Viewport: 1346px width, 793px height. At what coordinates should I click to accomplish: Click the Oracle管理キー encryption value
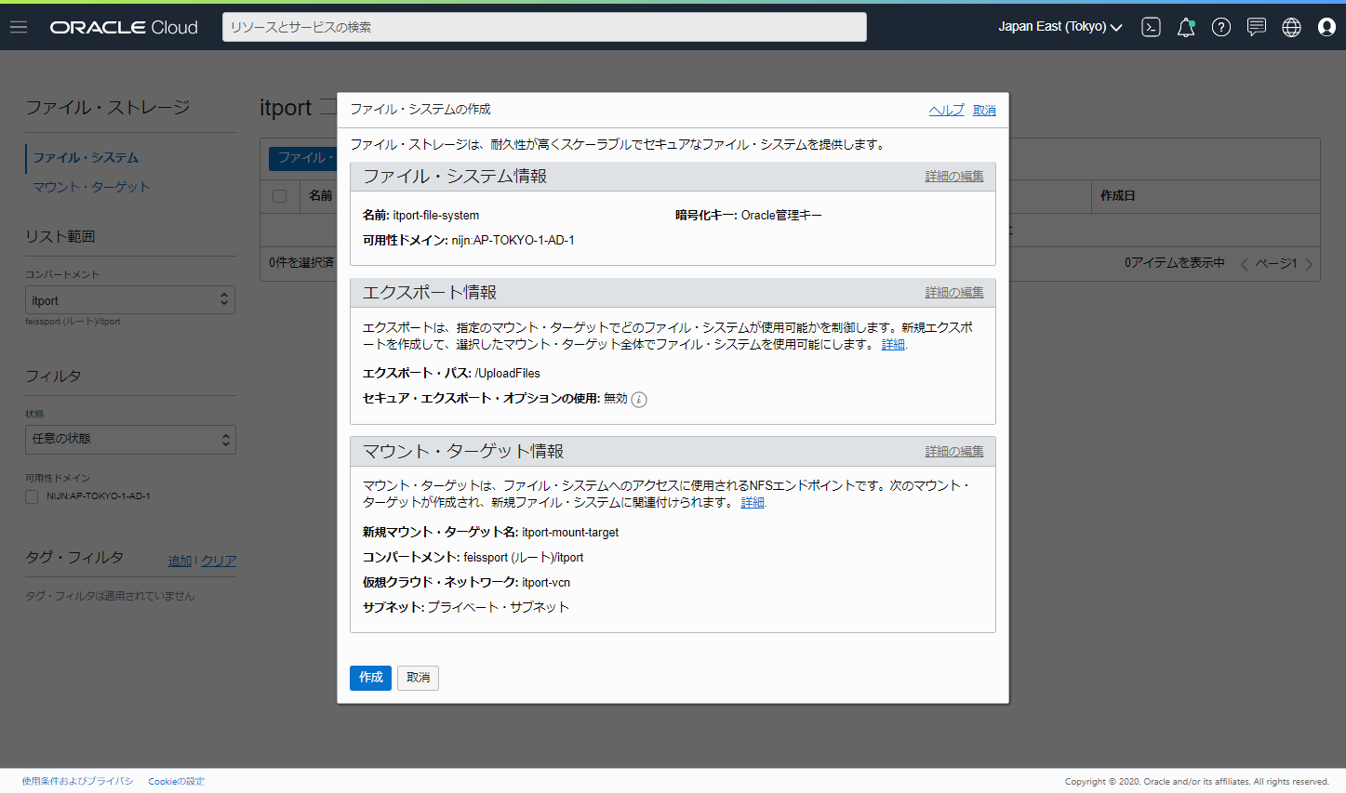(x=781, y=216)
